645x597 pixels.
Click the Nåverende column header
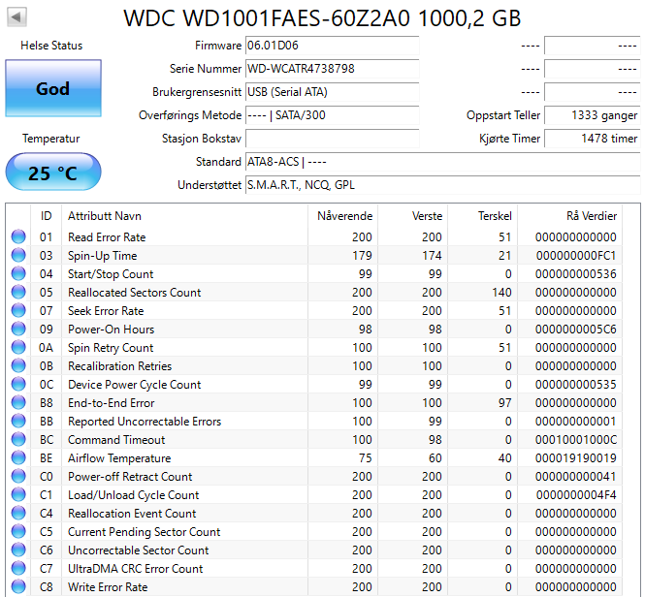[x=344, y=215]
